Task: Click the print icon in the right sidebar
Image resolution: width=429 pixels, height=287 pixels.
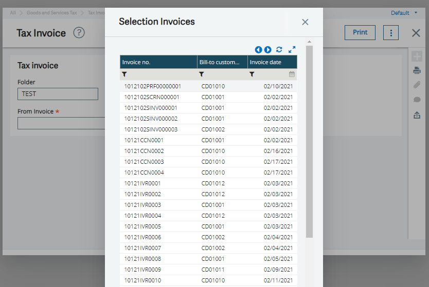Action: point(417,70)
